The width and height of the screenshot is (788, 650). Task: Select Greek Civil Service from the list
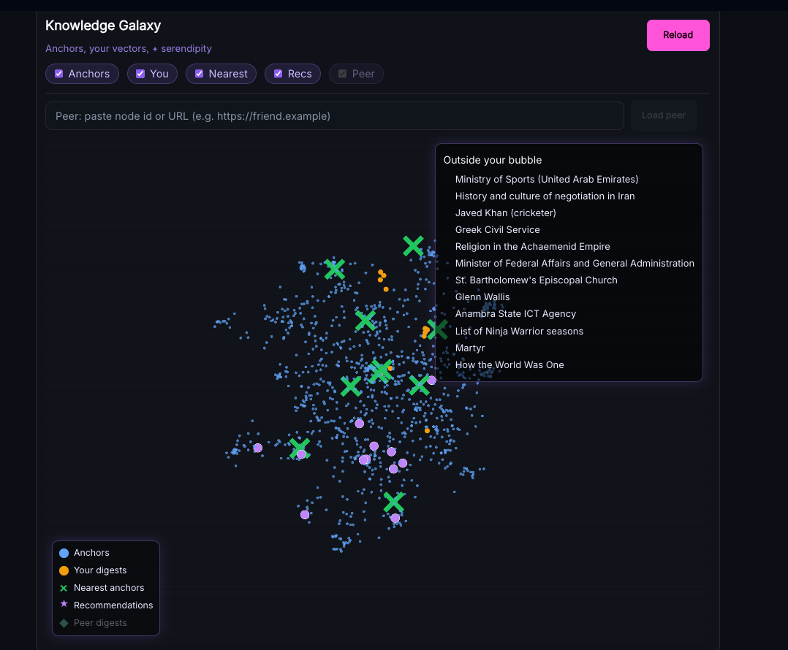click(x=497, y=229)
